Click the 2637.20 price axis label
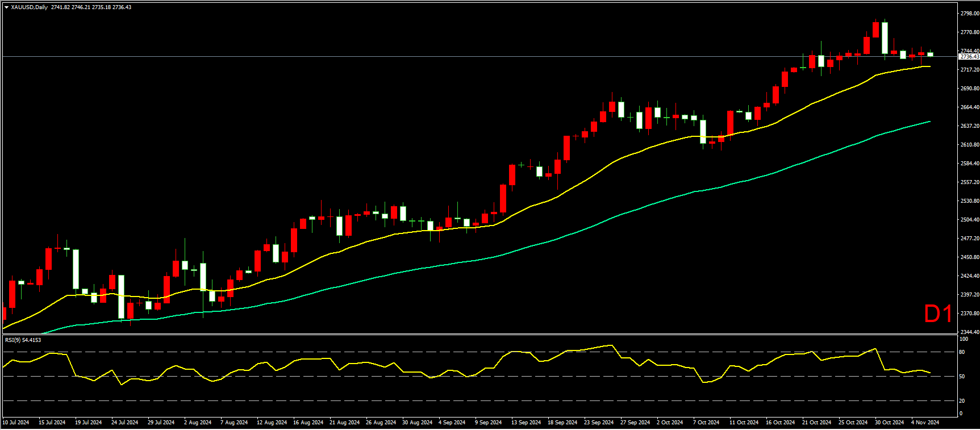The width and height of the screenshot is (980, 430). [970, 126]
